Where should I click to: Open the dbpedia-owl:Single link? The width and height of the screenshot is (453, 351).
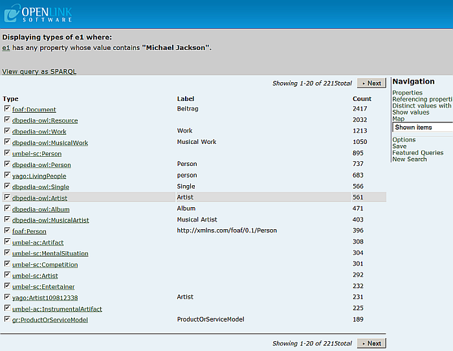pos(41,187)
